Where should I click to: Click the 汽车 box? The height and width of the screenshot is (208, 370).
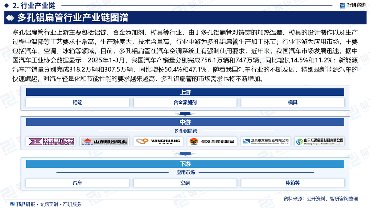[77, 183]
